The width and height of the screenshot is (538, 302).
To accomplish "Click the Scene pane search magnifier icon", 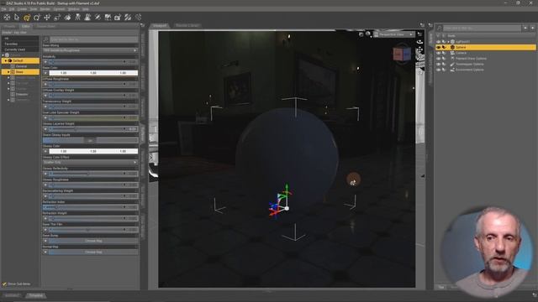I will tap(439, 28).
